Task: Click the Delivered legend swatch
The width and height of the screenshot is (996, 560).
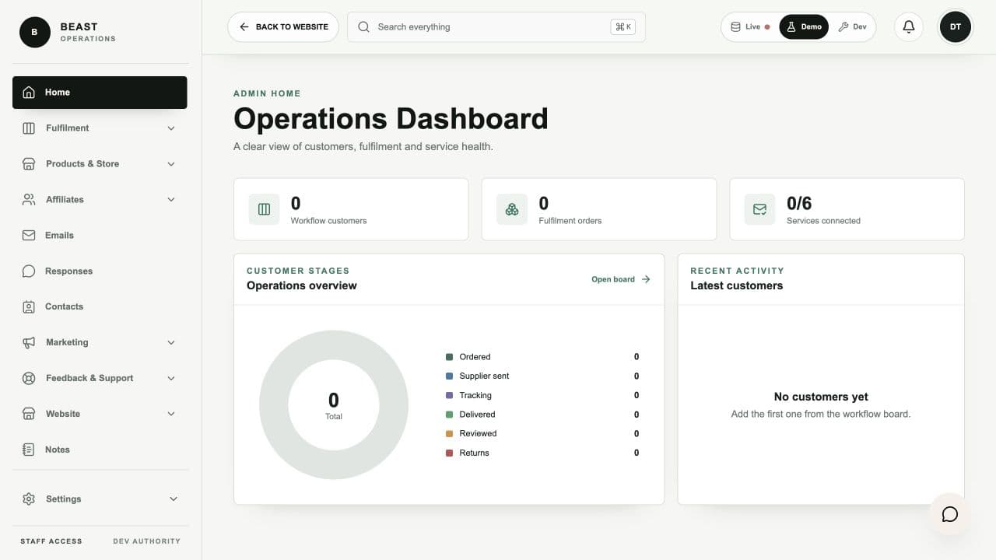Action: click(x=449, y=415)
